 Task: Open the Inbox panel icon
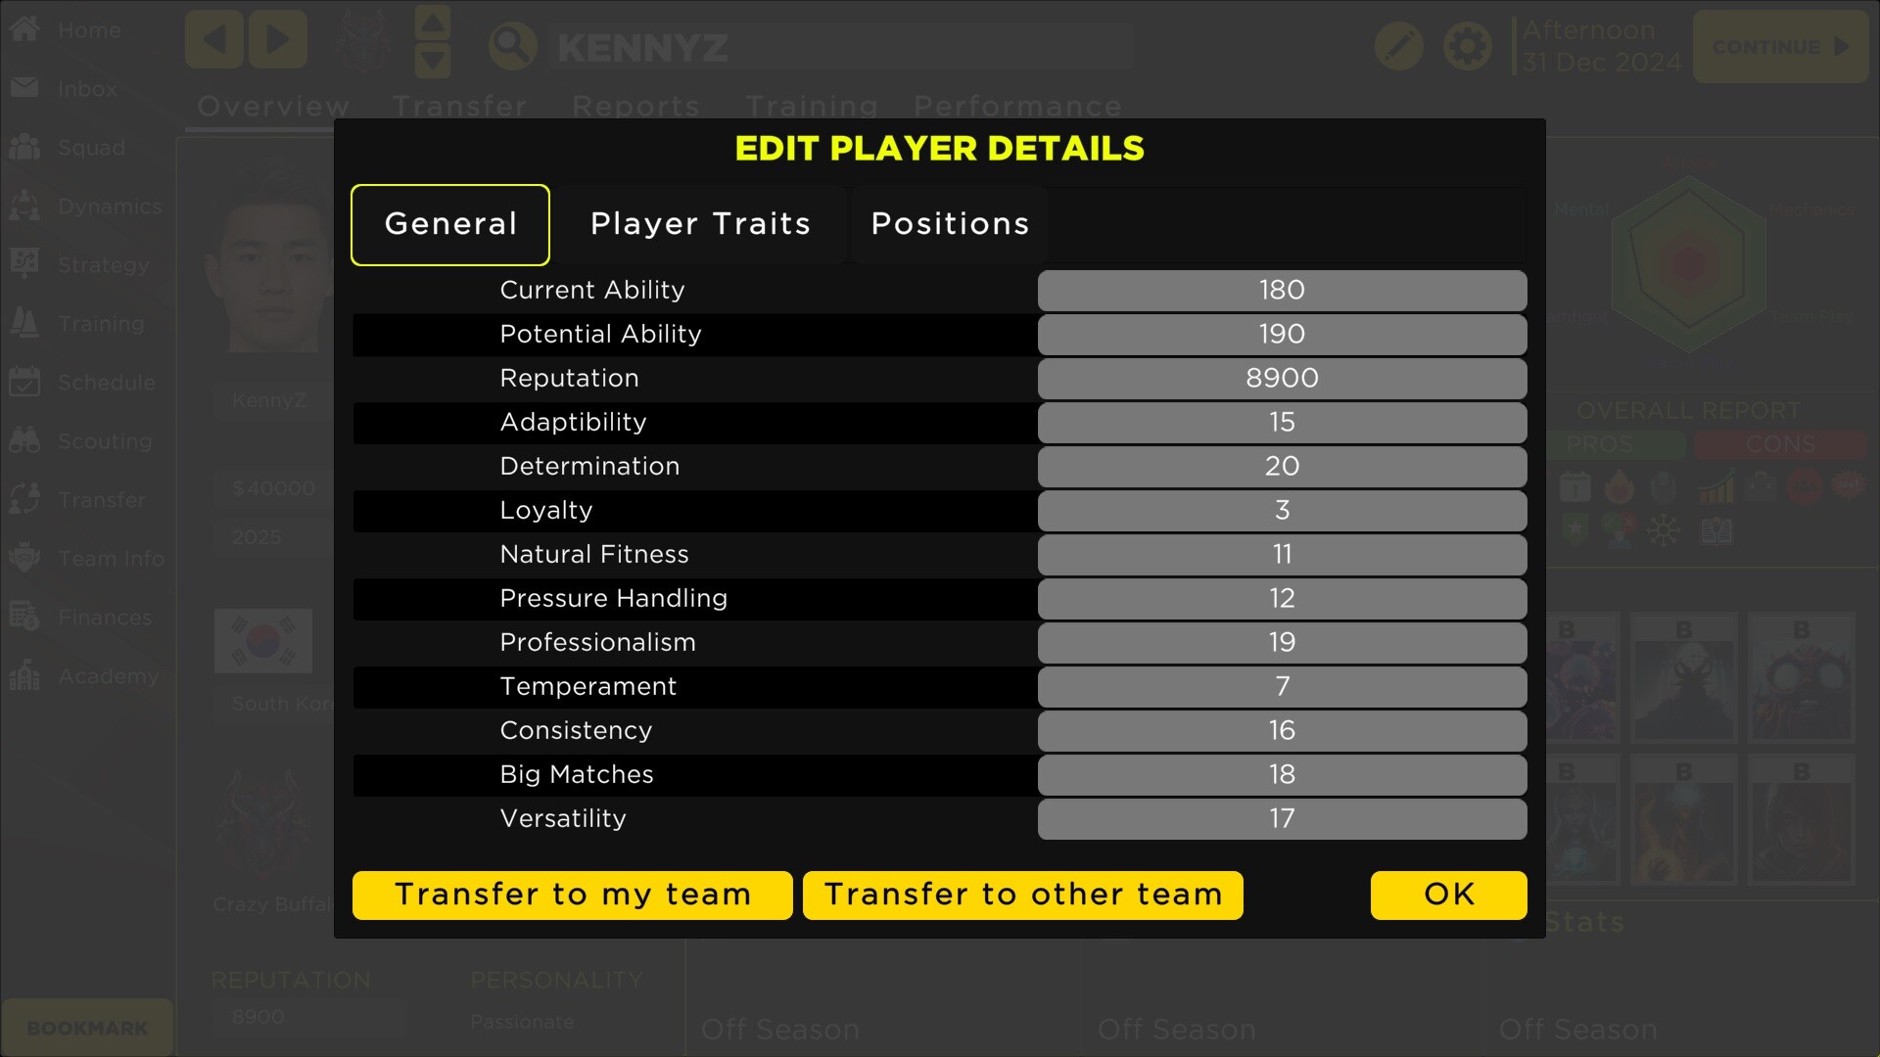(x=25, y=88)
